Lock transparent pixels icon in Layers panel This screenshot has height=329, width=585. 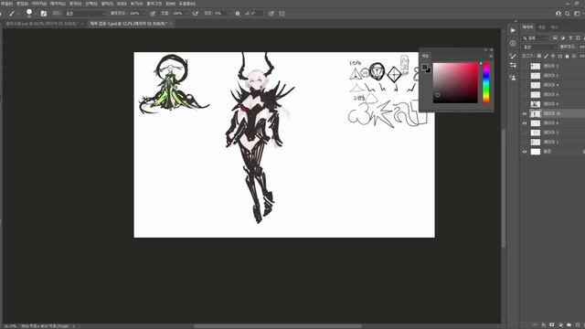538,56
